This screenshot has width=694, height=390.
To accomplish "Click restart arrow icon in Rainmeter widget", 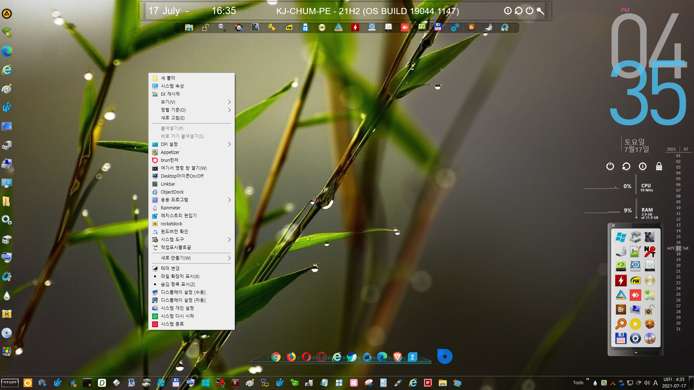I will tap(626, 166).
